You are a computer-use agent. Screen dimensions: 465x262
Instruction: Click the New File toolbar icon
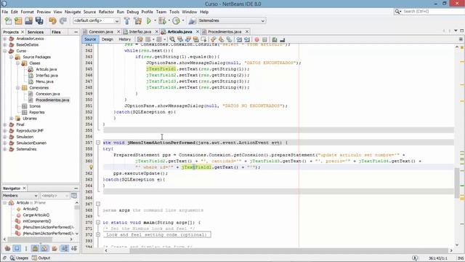8,21
